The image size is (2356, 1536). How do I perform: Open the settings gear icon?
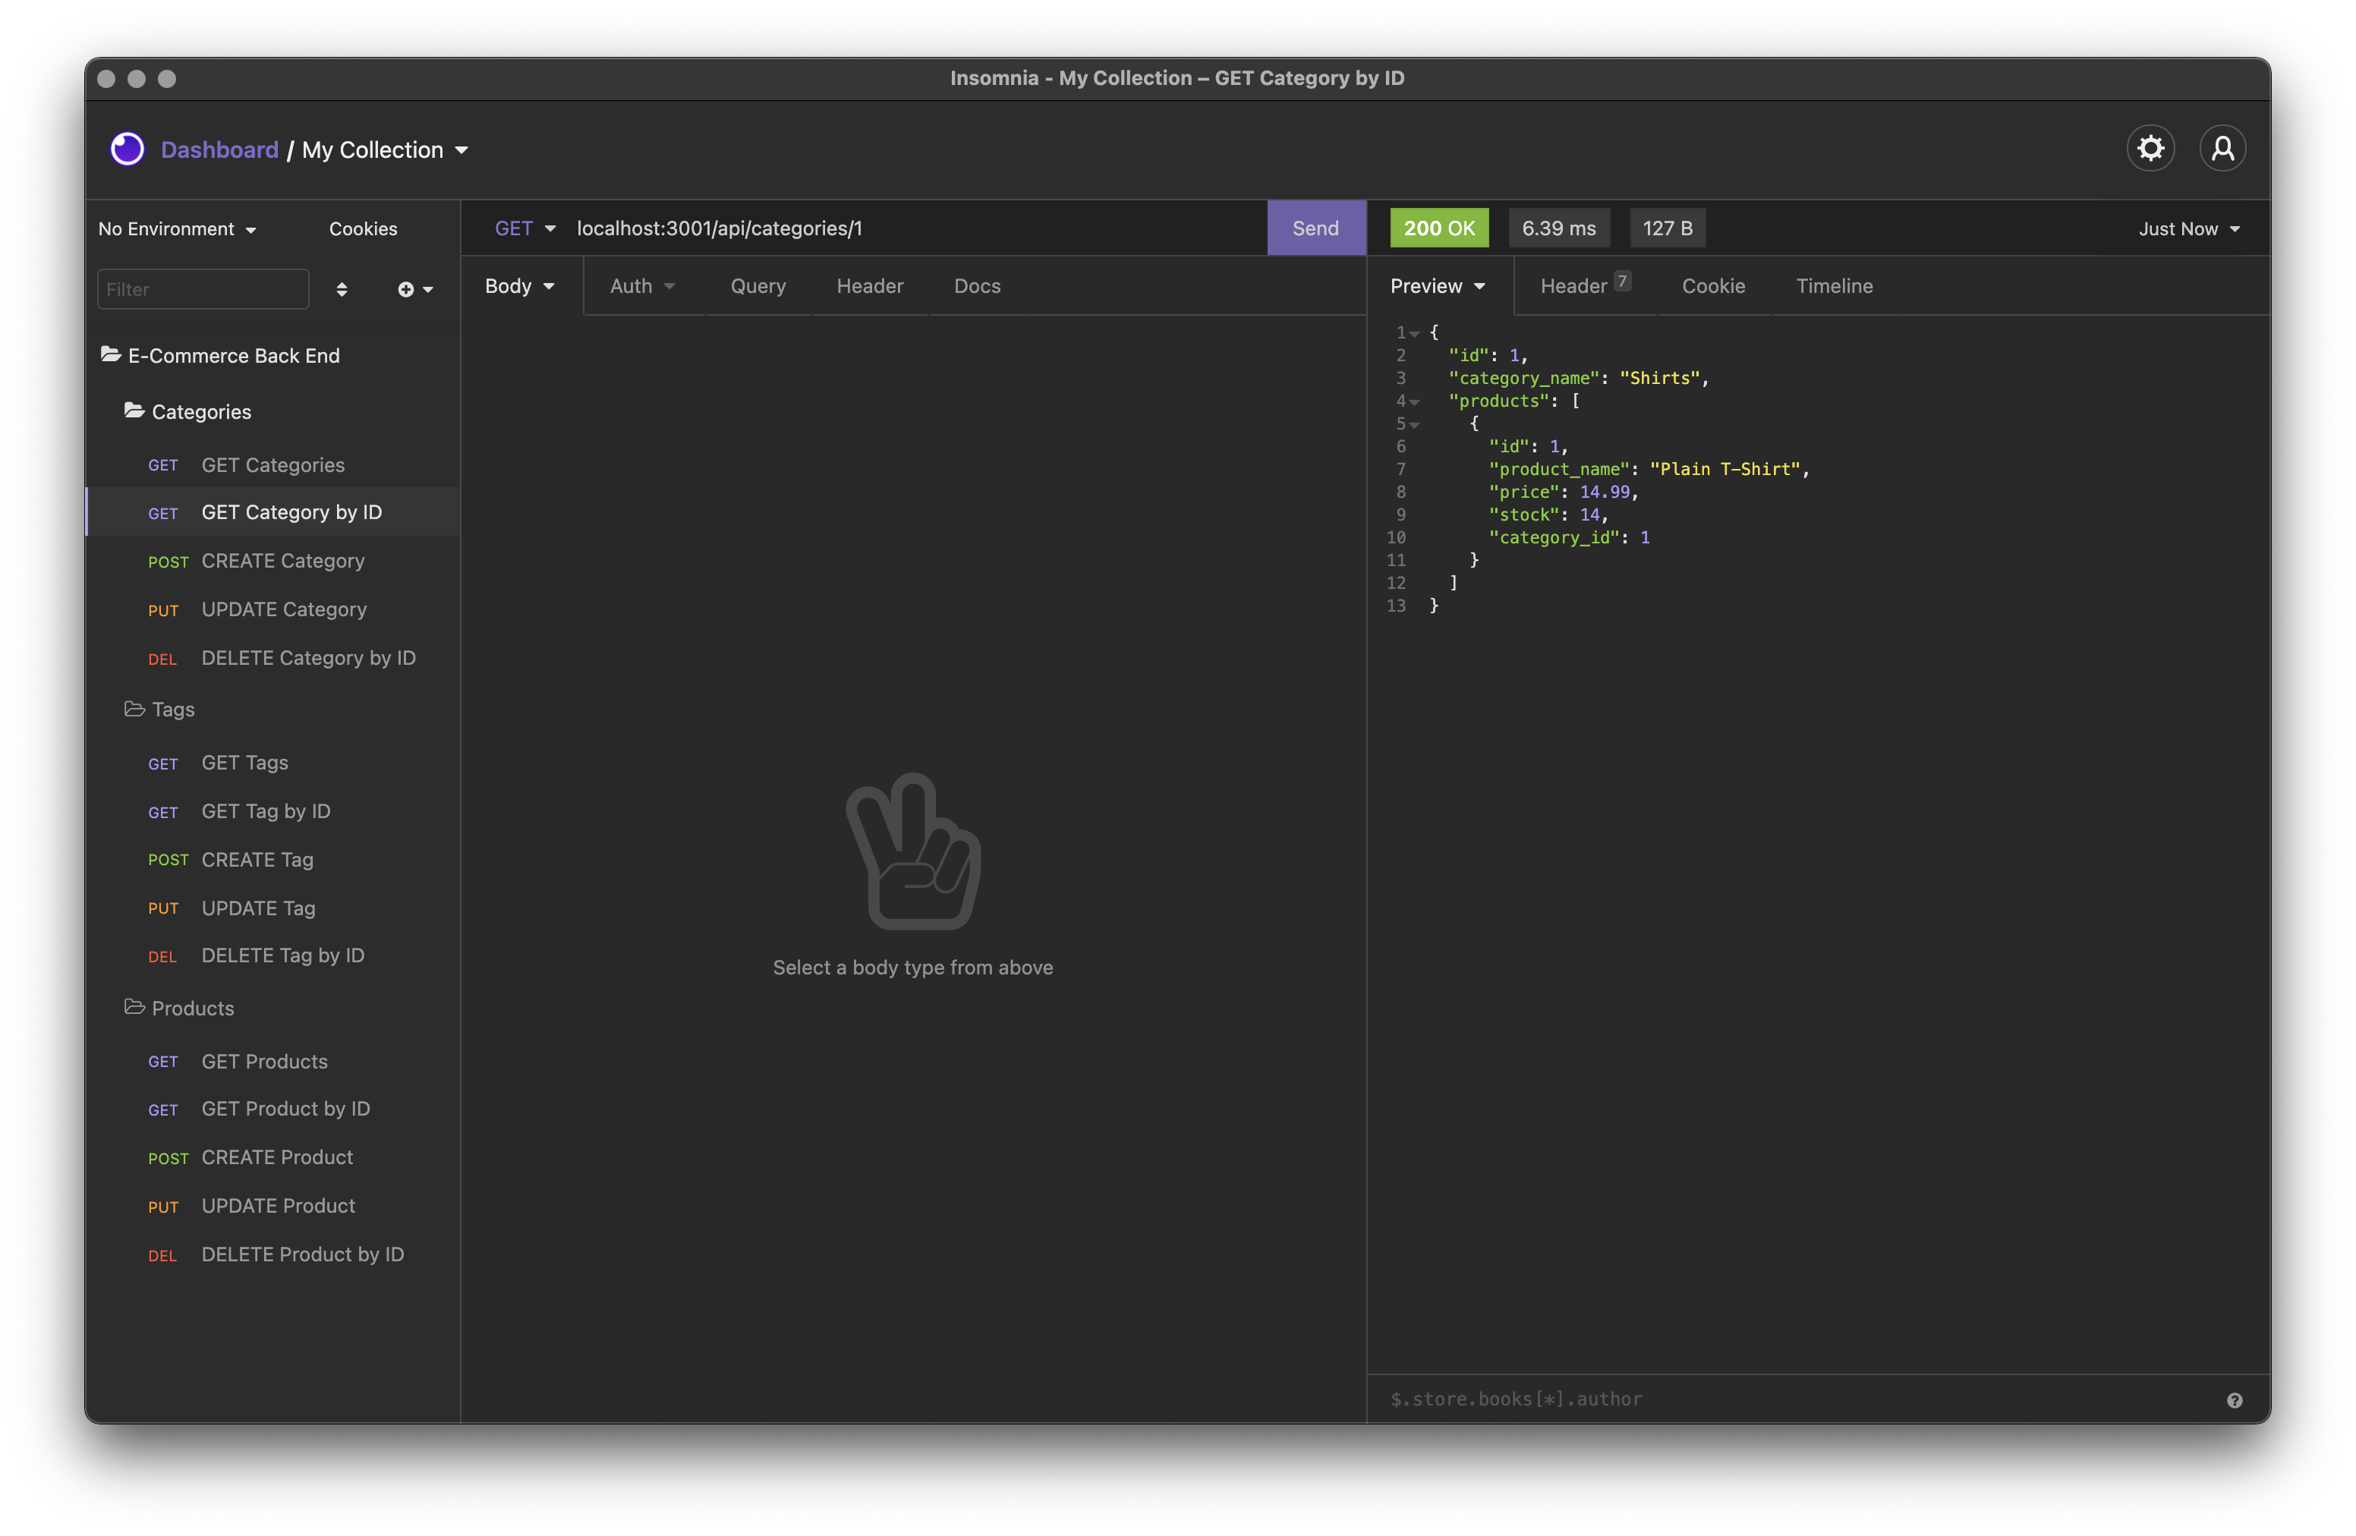click(x=2150, y=149)
